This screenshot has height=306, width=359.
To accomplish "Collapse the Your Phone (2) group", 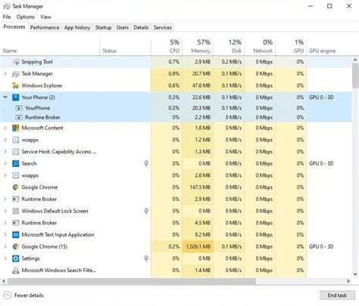I will click(5, 97).
